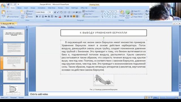The width and height of the screenshot is (181, 102).
Task: Open the Design ribbon tab
Action: (x=33, y=8)
